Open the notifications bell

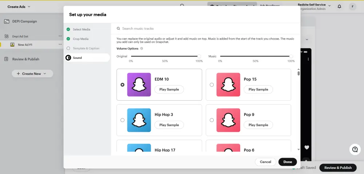[x=339, y=7]
